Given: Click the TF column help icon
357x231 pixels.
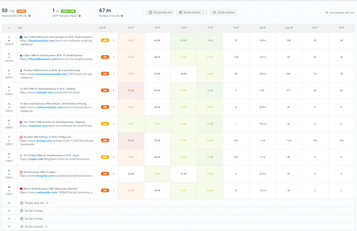Looking at the screenshot, I should (x=212, y=28).
